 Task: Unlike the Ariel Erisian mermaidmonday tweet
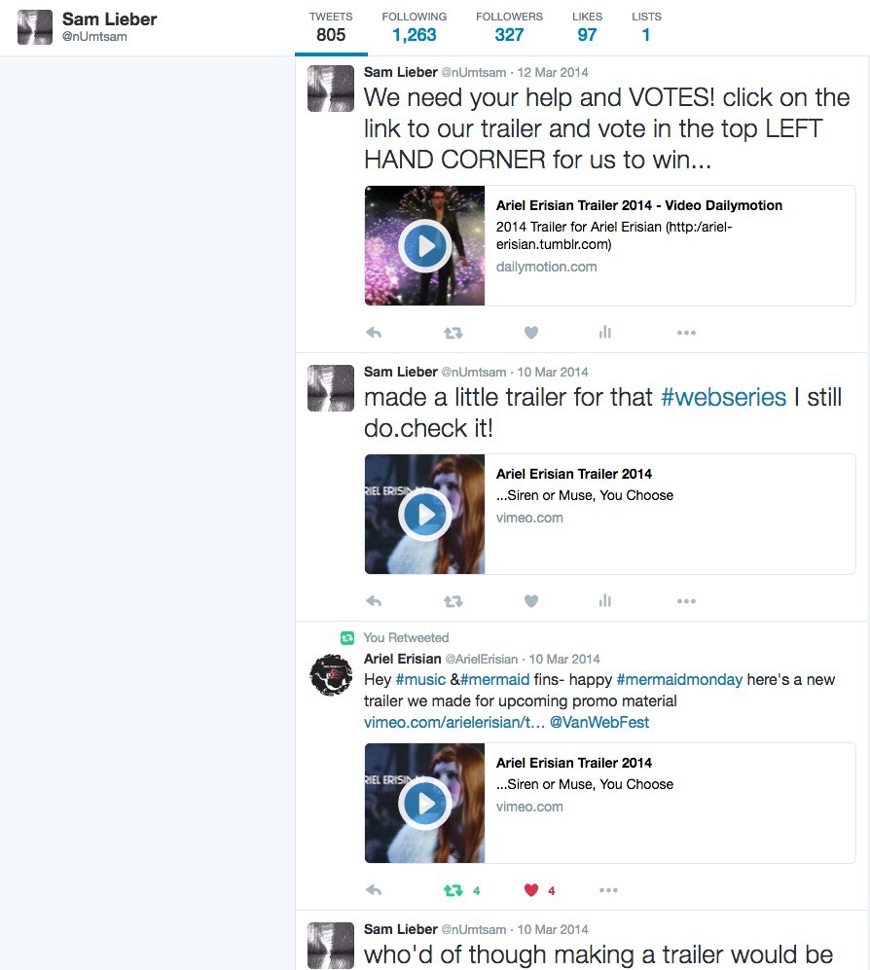(531, 890)
